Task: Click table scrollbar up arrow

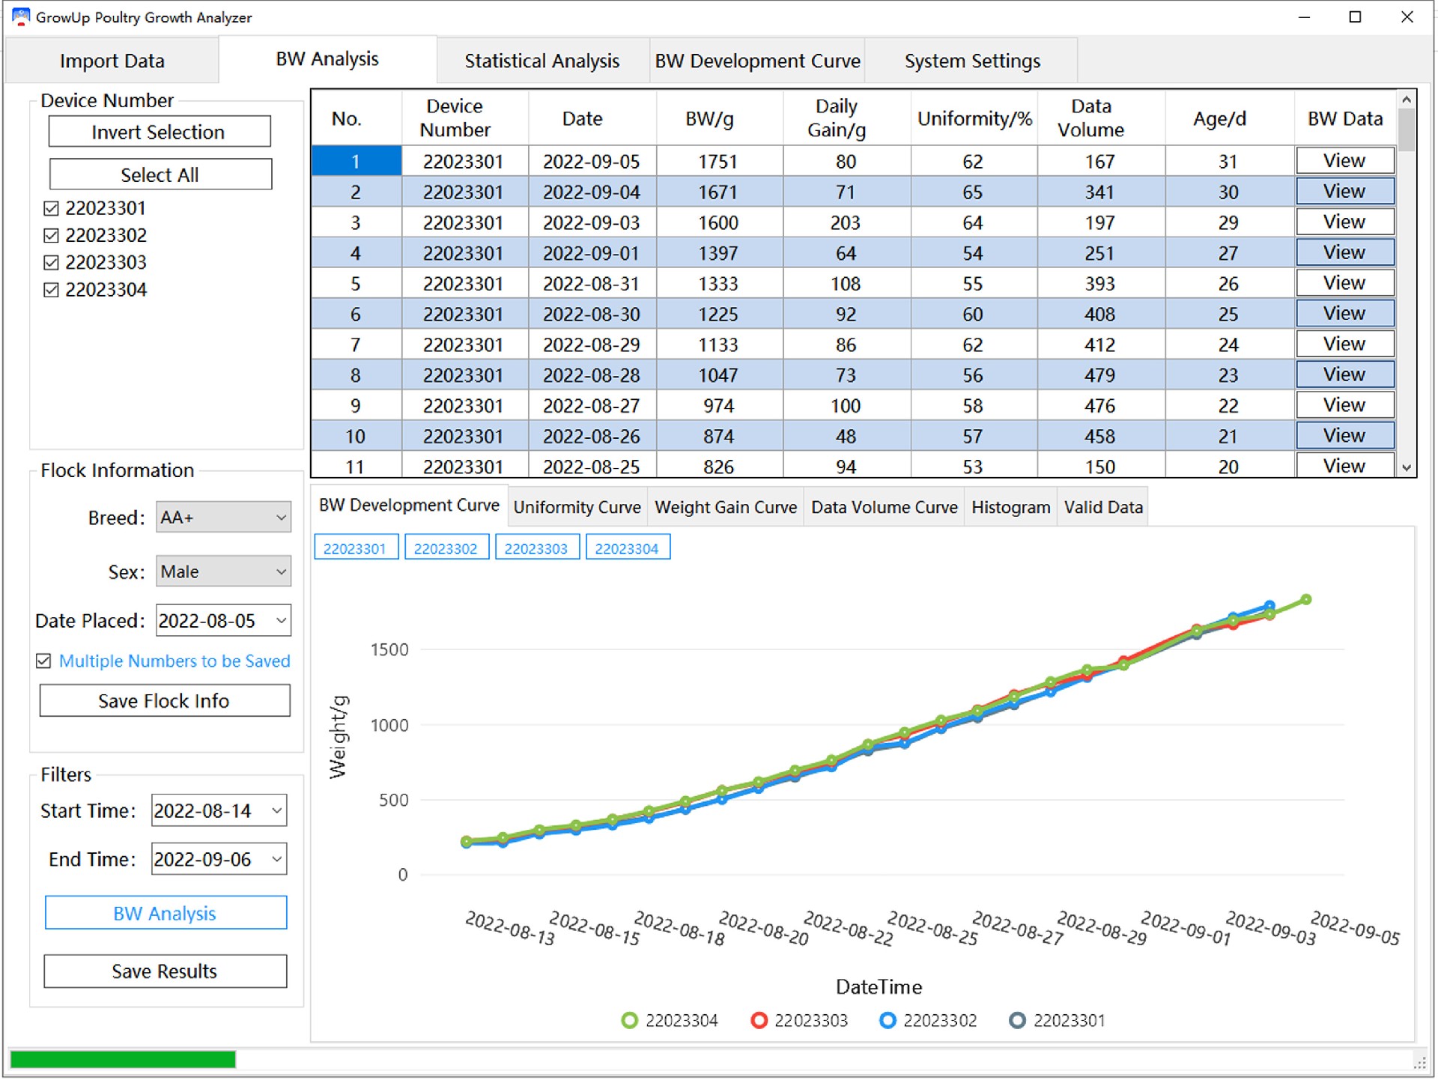Action: 1407,100
